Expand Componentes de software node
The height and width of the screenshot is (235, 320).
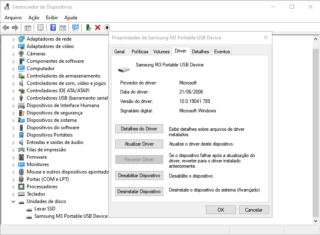tap(13, 61)
